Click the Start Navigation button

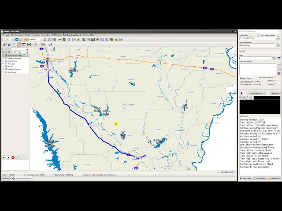point(256,93)
